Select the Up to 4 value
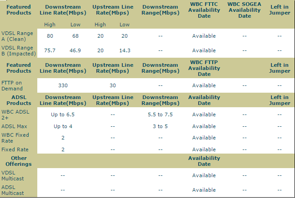The height and width of the screenshot is (199, 295). pos(63,126)
